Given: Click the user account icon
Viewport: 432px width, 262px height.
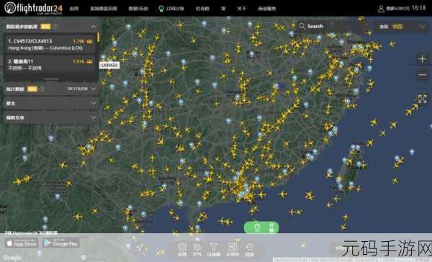Looking at the screenshot, I should (381, 9).
